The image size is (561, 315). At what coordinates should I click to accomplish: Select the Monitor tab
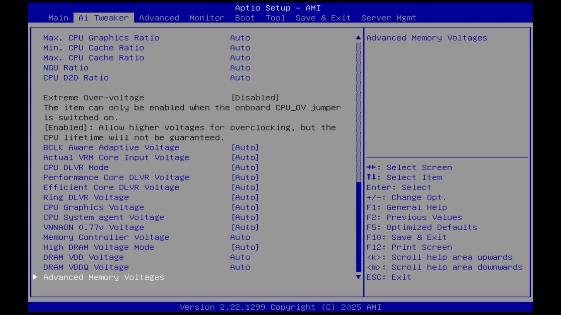click(x=206, y=17)
